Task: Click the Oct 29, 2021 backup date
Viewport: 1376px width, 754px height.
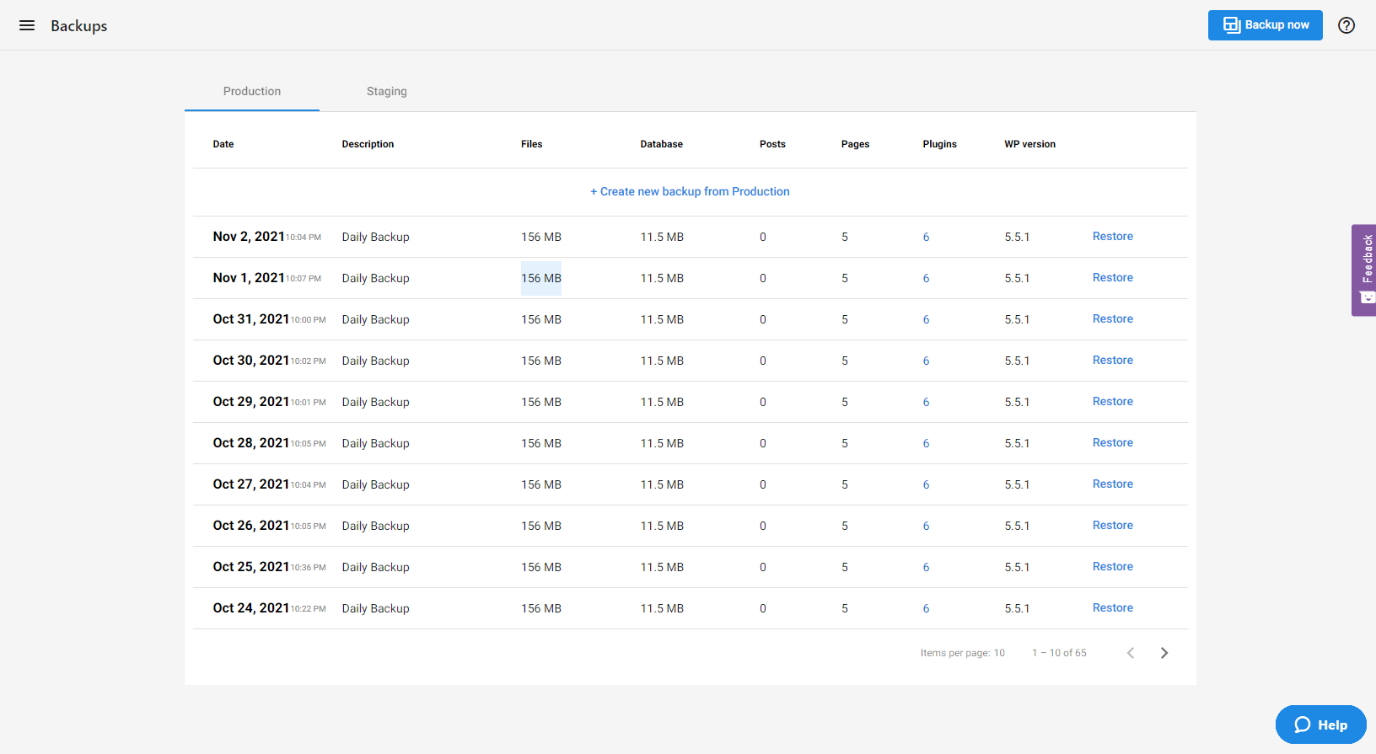Action: pyautogui.click(x=250, y=402)
